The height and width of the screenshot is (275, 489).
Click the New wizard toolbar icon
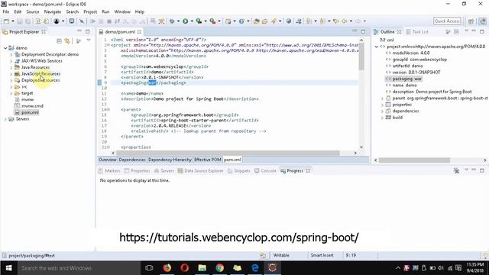coord(6,21)
